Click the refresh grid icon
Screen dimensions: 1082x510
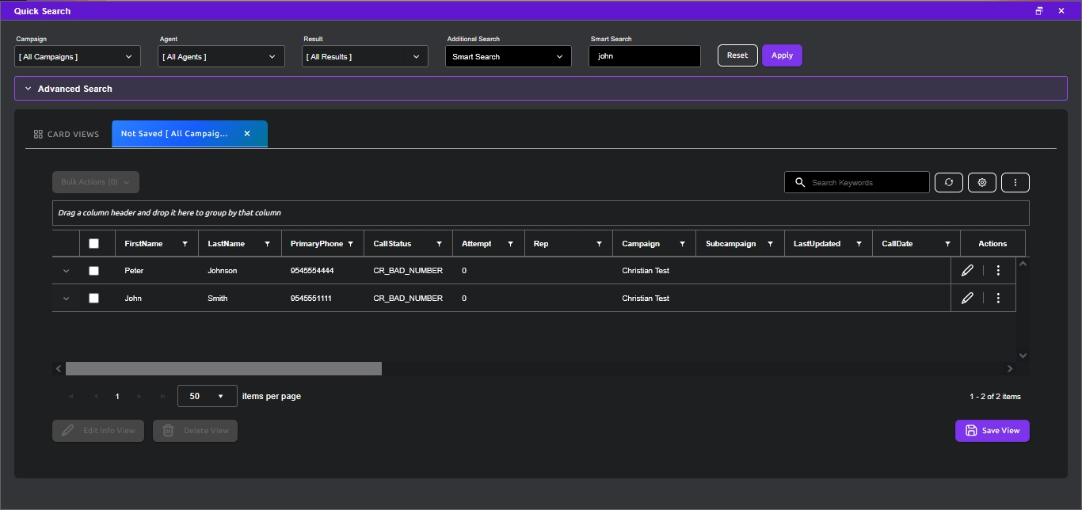949,182
